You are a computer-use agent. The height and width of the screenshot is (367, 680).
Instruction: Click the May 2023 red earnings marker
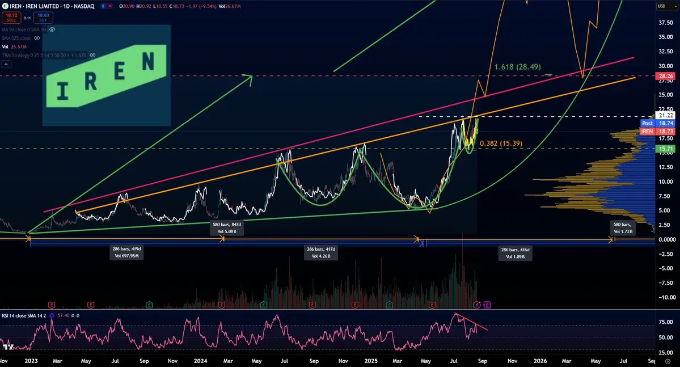(x=91, y=305)
